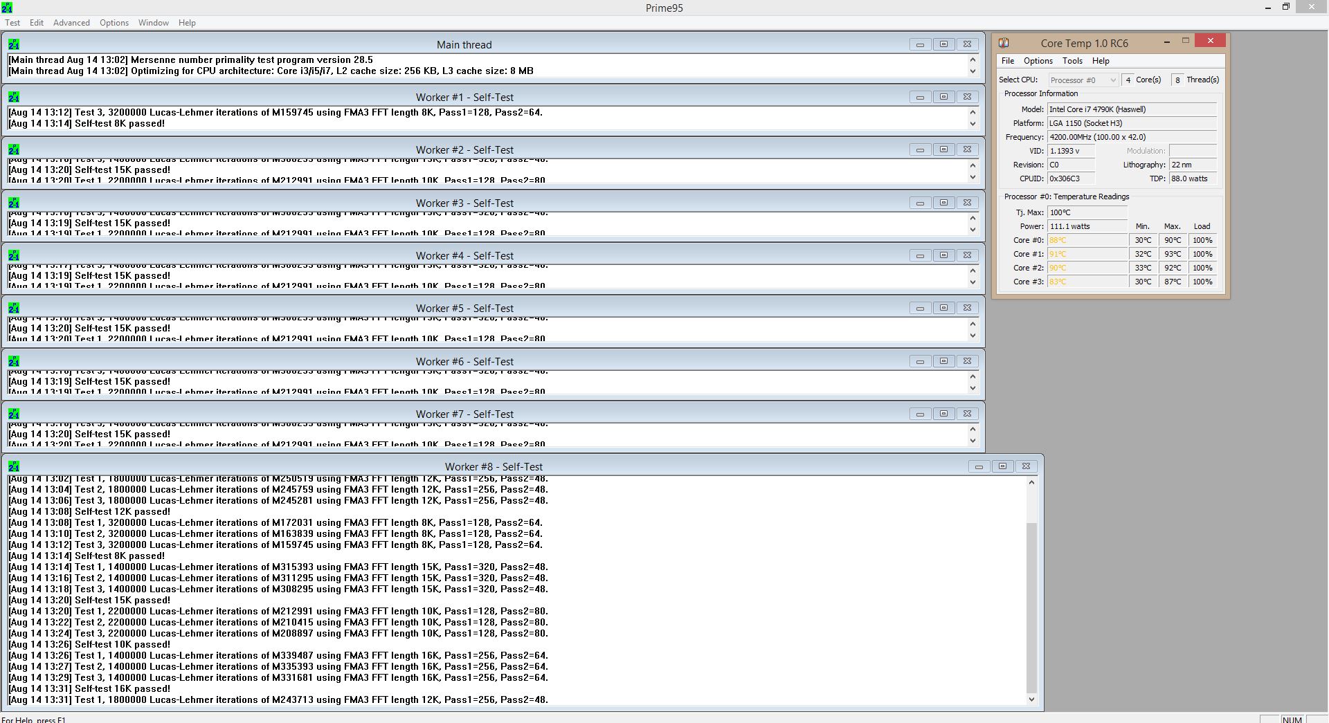
Task: Click the Worker #2 window icon
Action: coord(14,149)
